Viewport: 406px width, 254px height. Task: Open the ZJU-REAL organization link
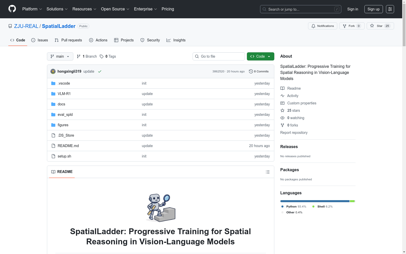[26, 26]
